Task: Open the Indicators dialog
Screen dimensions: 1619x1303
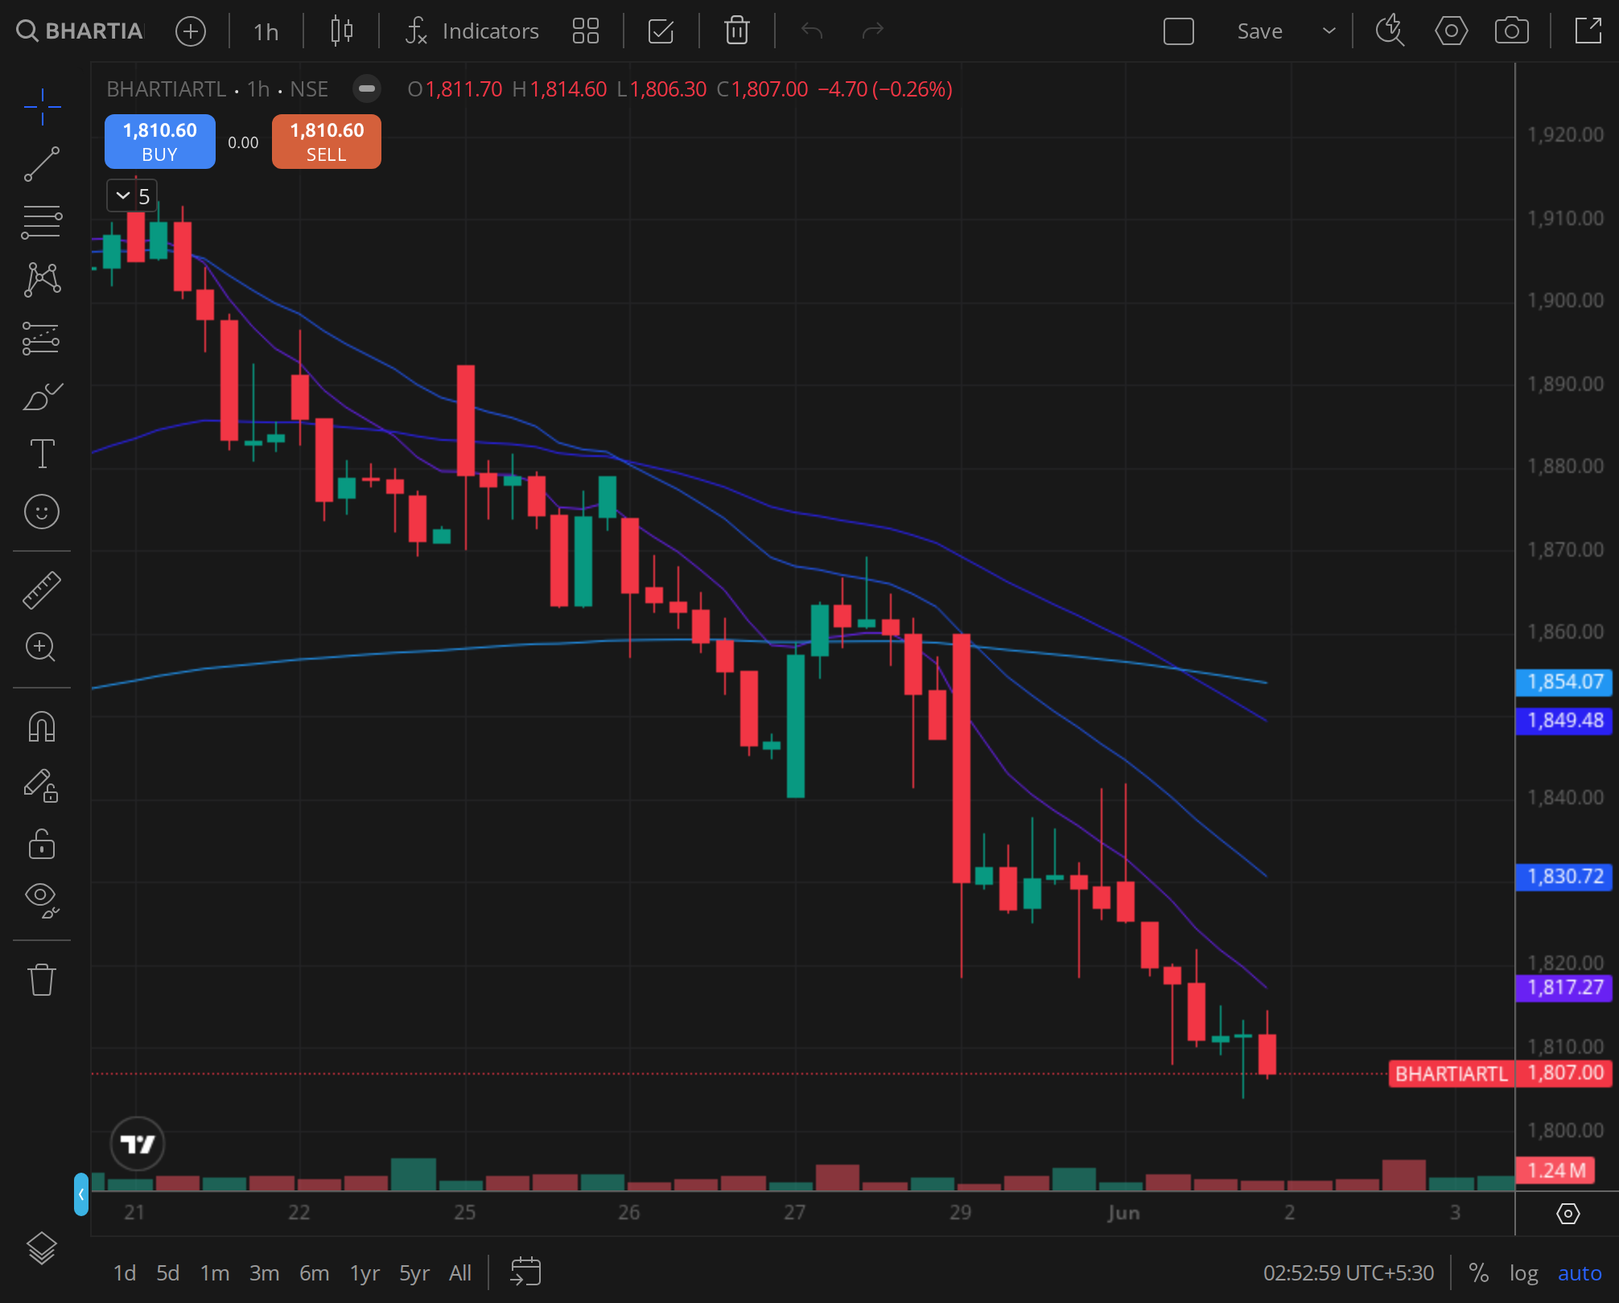Action: tap(472, 31)
